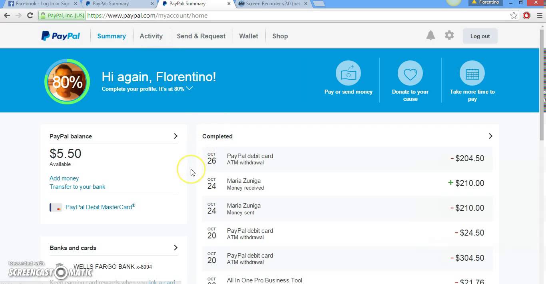Open the Wallet tab

pos(249,36)
